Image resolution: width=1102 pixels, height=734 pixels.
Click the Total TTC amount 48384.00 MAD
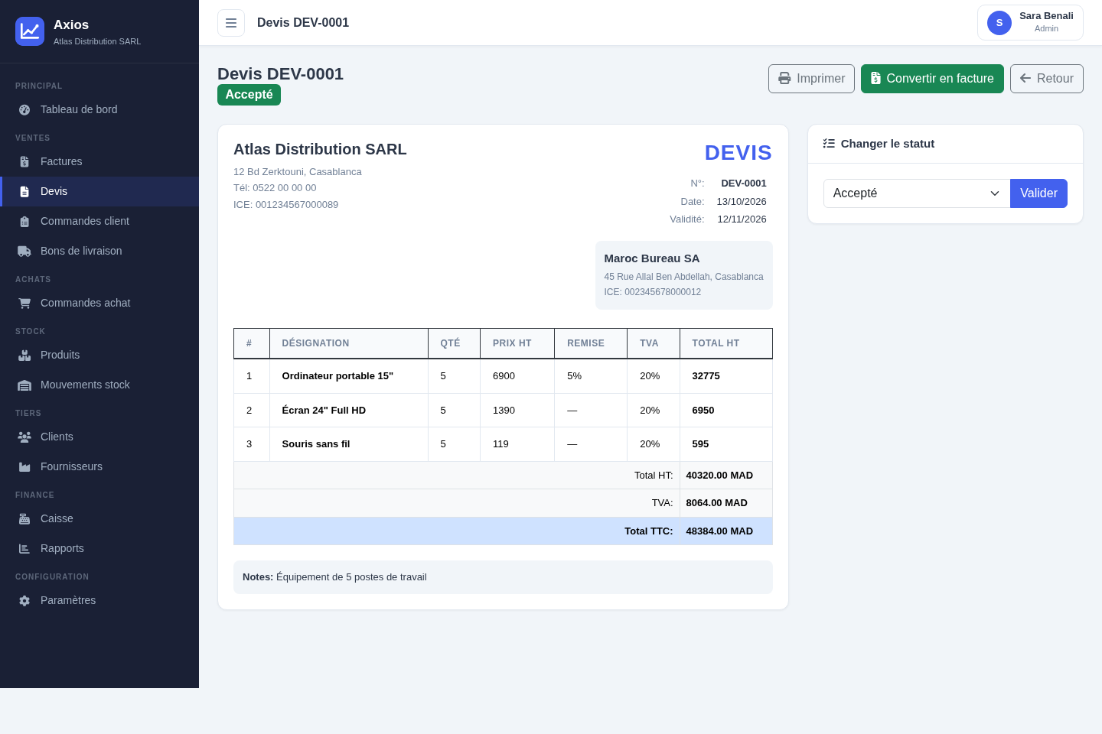(x=719, y=531)
